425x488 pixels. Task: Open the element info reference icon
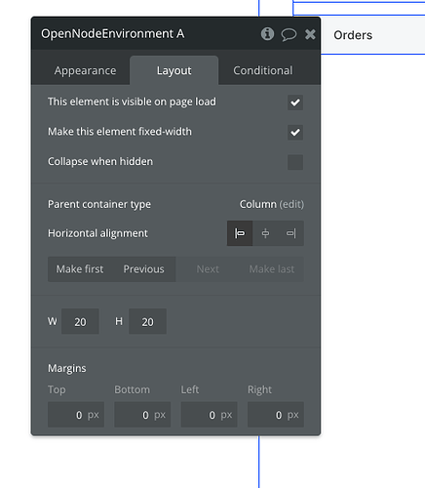coord(267,34)
